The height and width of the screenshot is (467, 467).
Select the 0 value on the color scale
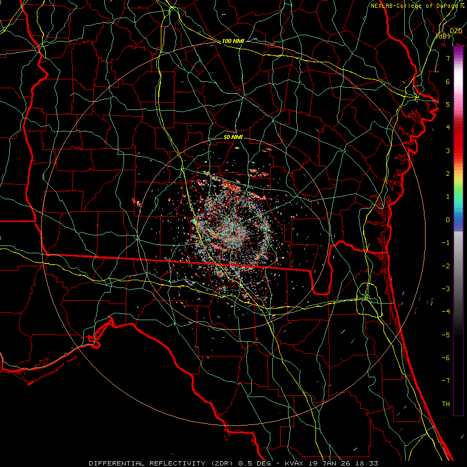[x=448, y=220]
